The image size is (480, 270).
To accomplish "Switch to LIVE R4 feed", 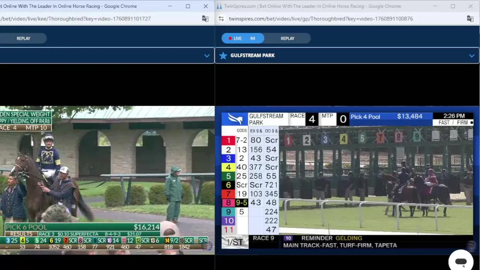I will pyautogui.click(x=243, y=38).
